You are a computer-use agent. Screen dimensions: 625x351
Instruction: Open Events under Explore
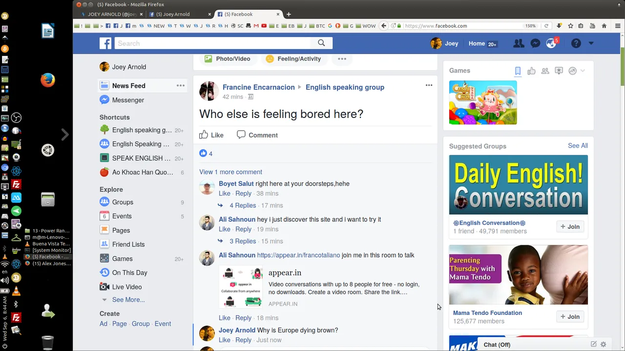point(122,216)
